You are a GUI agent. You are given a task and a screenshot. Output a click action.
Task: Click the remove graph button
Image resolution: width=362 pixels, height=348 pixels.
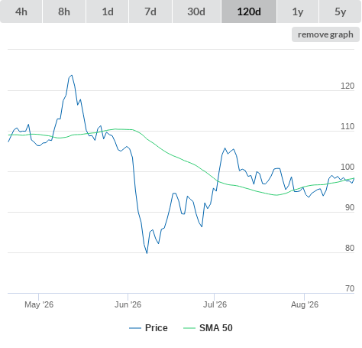(325, 34)
